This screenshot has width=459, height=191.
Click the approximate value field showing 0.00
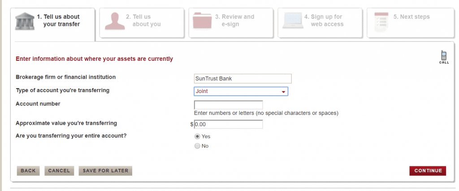click(228, 124)
